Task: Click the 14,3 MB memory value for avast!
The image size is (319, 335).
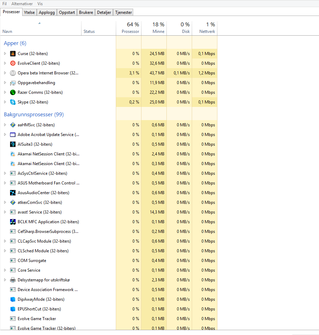Action: pos(157,212)
